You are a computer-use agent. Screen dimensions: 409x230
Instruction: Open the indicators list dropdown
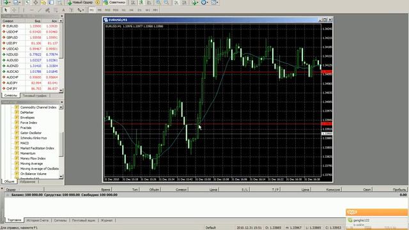tap(195, 3)
